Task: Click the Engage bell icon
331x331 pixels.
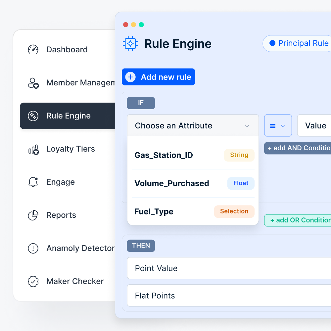Action: [33, 182]
